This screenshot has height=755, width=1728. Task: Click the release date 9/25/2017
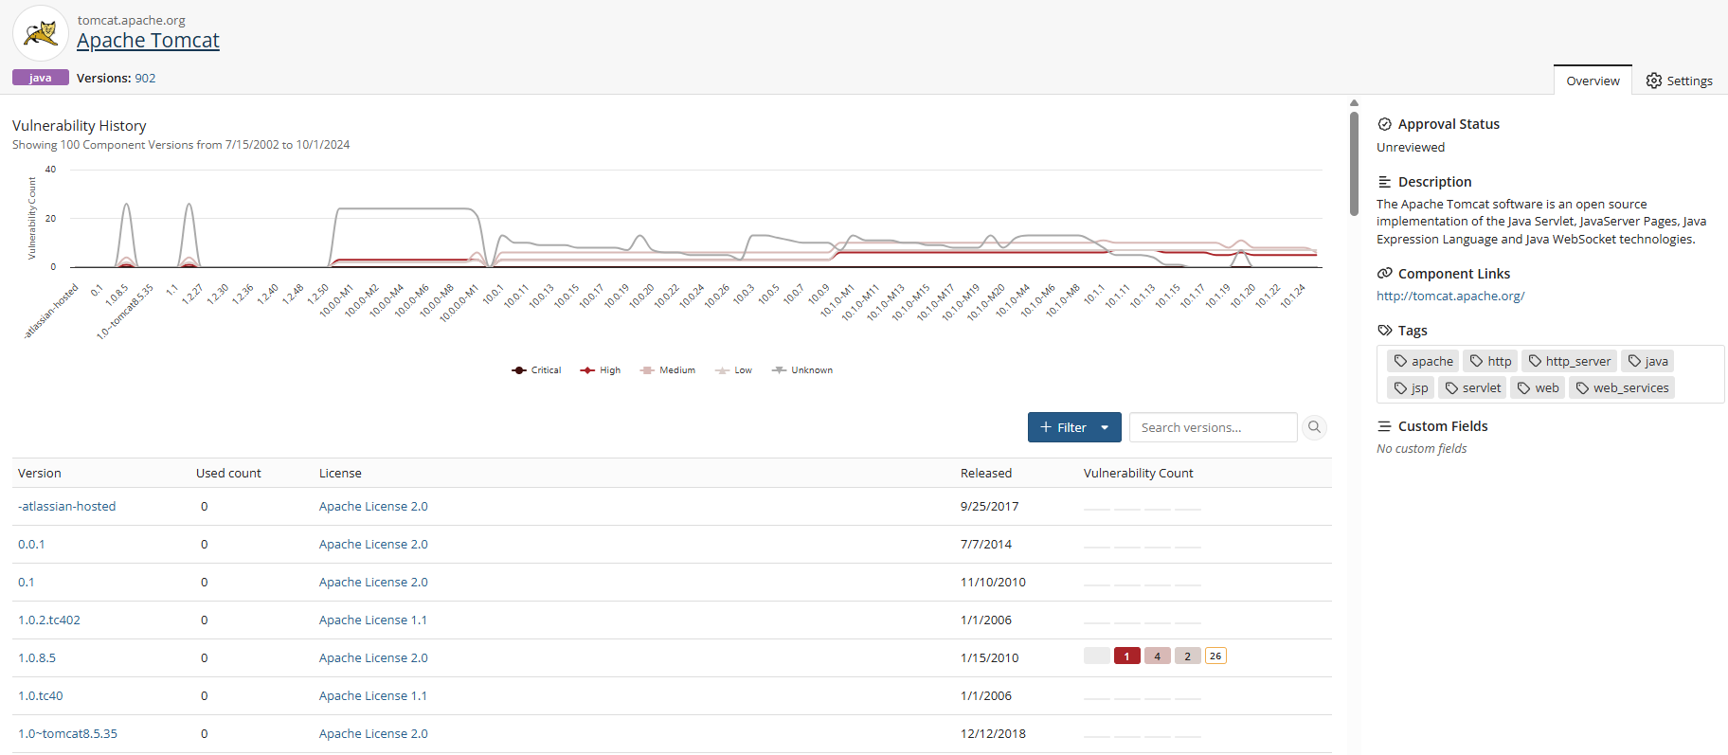click(990, 506)
